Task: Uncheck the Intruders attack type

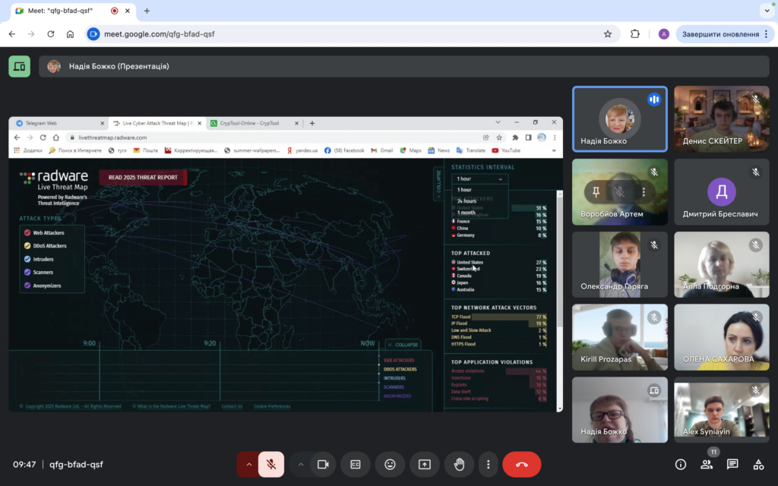Action: click(27, 260)
